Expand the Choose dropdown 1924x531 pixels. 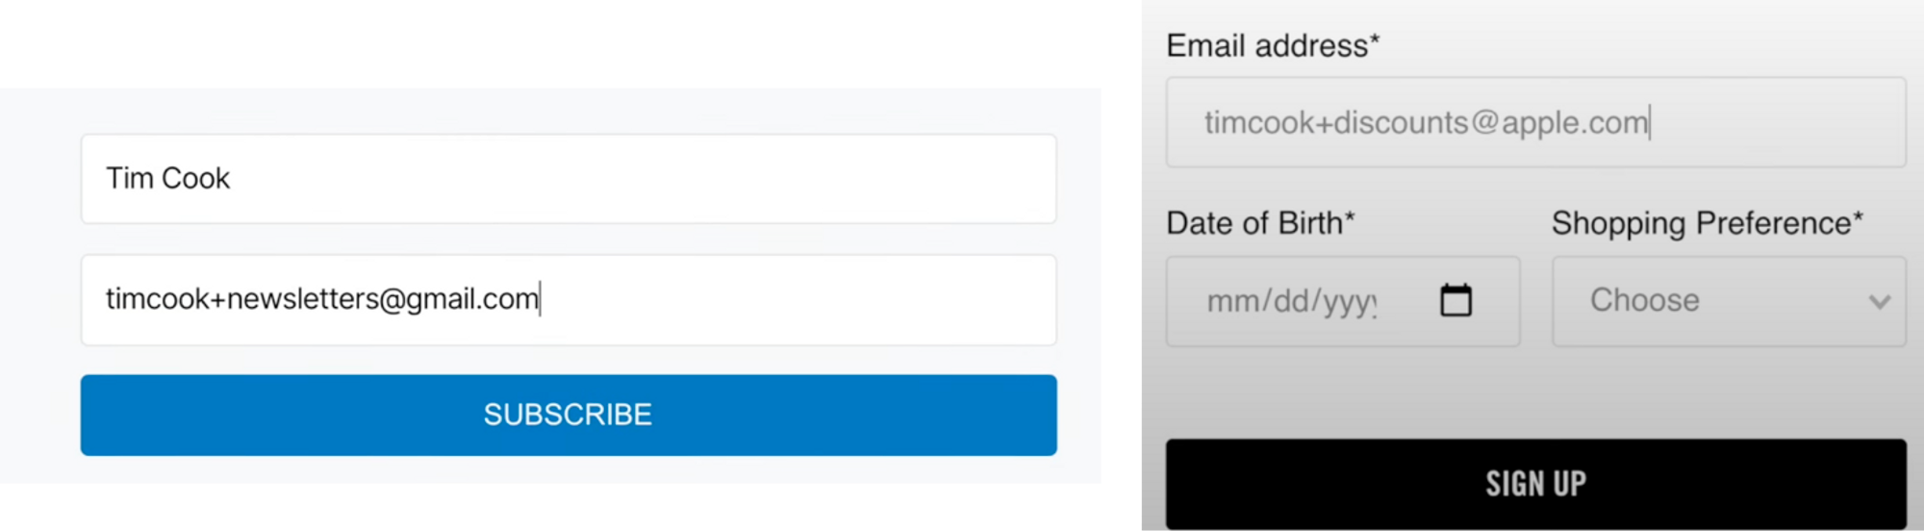coord(1729,301)
